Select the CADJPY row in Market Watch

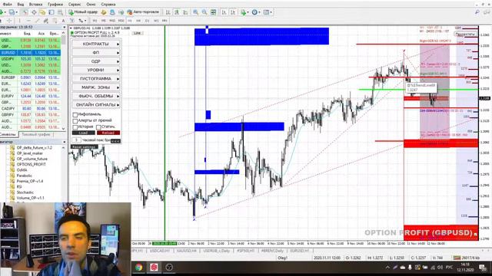[x=31, y=109]
